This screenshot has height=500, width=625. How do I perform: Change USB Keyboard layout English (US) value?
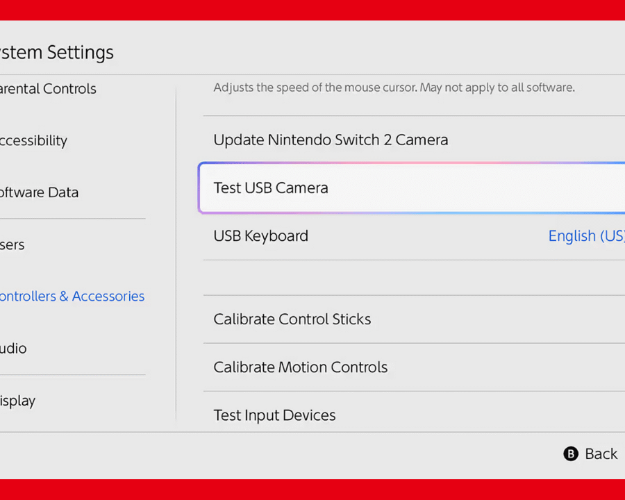click(586, 236)
